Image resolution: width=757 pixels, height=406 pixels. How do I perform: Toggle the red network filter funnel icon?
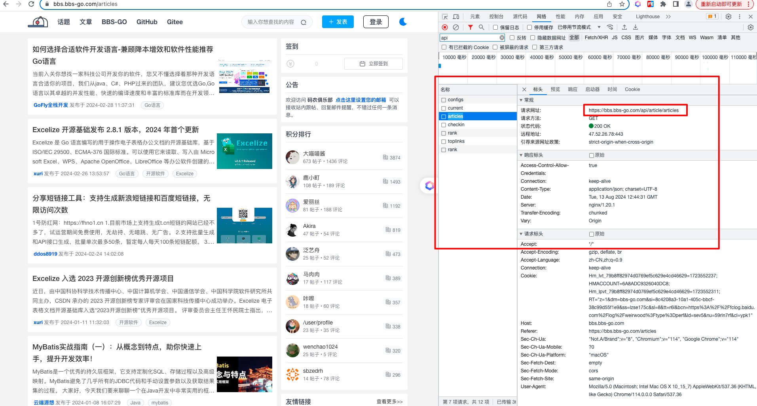coord(470,27)
